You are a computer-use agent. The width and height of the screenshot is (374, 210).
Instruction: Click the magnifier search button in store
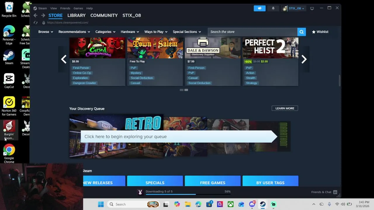[x=302, y=32]
